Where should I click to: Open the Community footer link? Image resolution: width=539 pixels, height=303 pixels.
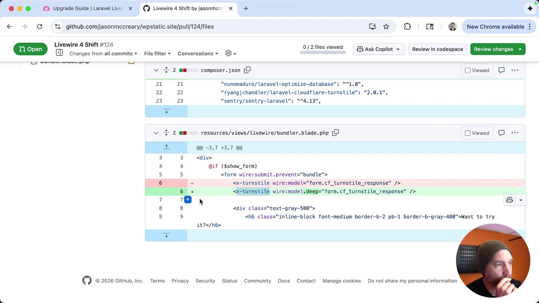point(257,281)
